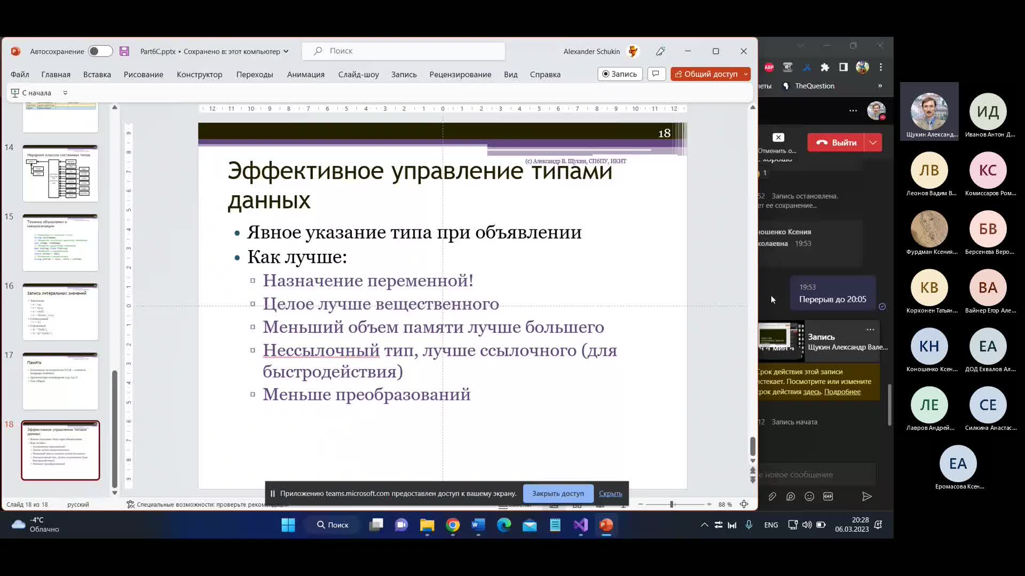Click the Windows Start button
This screenshot has width=1025, height=576.
click(x=288, y=525)
